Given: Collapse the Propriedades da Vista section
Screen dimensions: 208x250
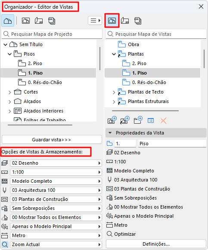Looking at the screenshot, I should (x=110, y=133).
